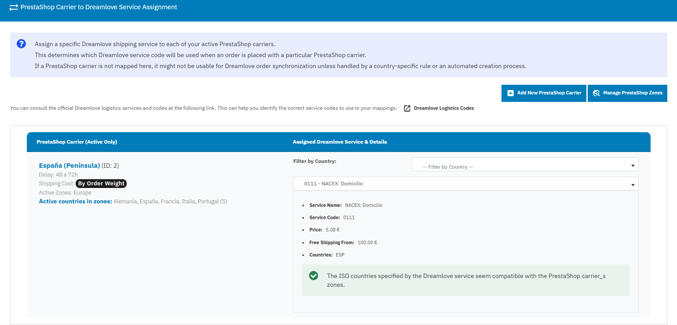Click the Service Code 0111 detail

pos(332,217)
